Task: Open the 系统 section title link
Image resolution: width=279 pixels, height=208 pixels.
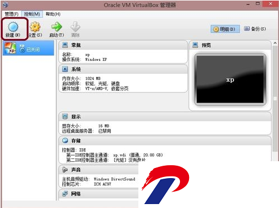Action: coord(76,69)
